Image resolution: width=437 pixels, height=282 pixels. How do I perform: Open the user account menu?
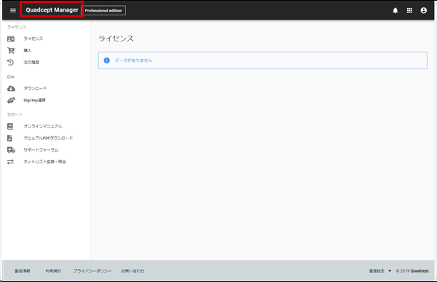(424, 10)
